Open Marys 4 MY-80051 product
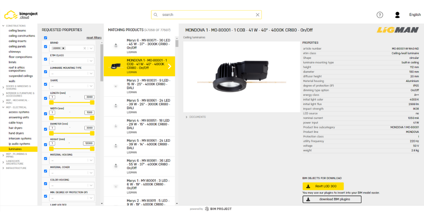Viewport: 424px width, 221px height. click(139, 127)
